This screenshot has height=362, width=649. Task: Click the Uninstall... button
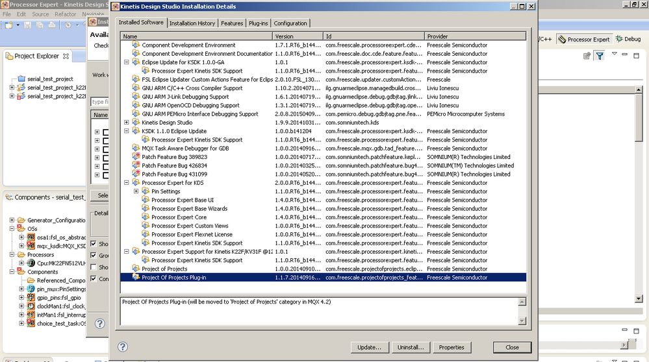tap(410, 347)
